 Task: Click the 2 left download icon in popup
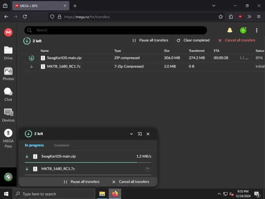tap(28, 134)
